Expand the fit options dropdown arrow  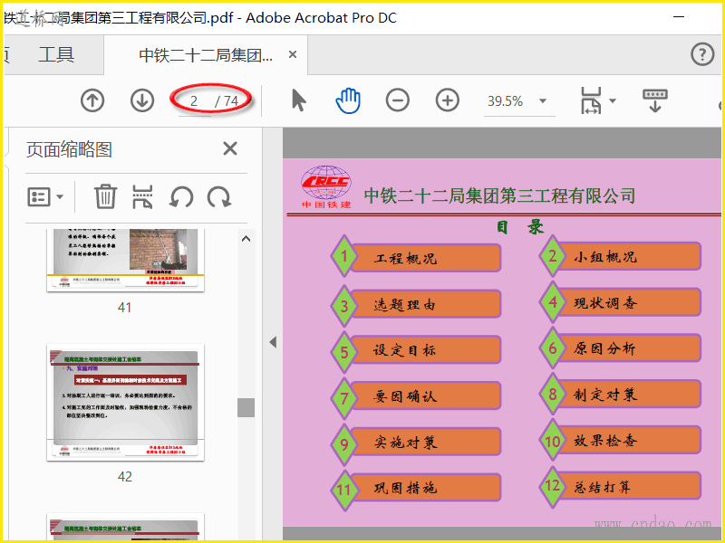pyautogui.click(x=614, y=100)
